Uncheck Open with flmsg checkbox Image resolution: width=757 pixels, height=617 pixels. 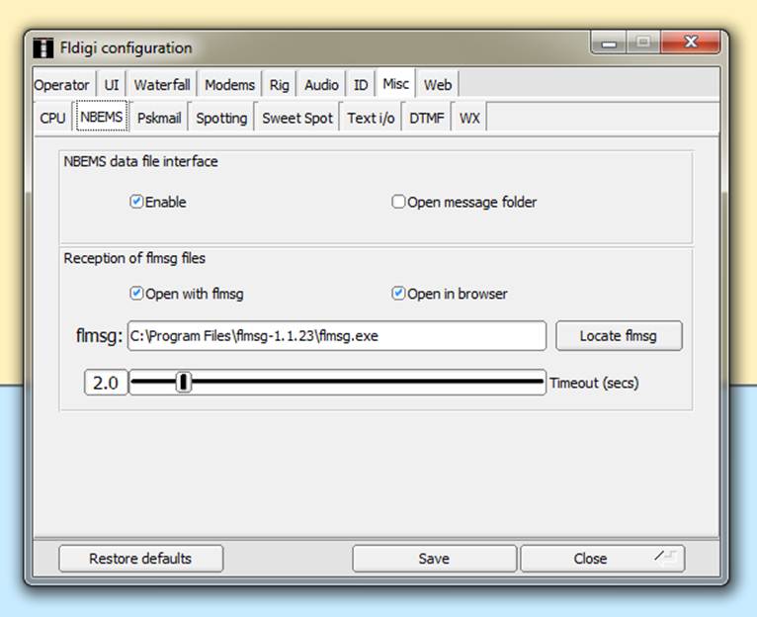137,294
